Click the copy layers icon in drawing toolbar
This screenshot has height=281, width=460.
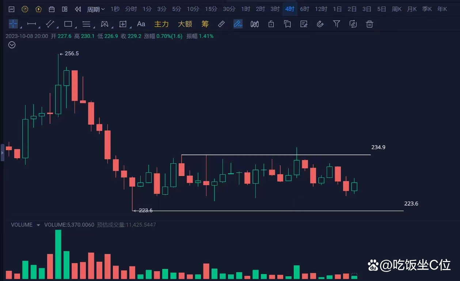point(288,24)
